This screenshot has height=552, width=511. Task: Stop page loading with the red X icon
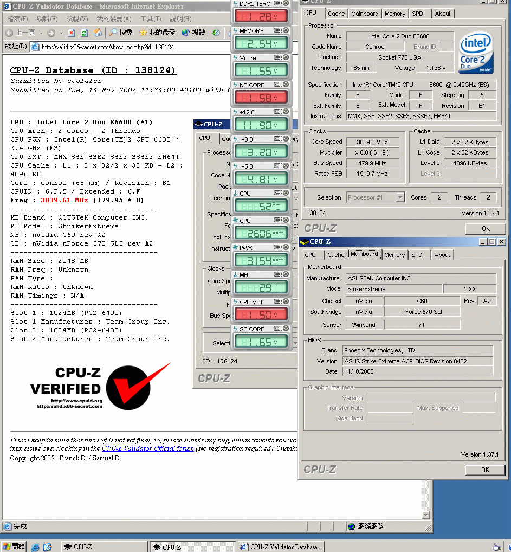click(72, 33)
